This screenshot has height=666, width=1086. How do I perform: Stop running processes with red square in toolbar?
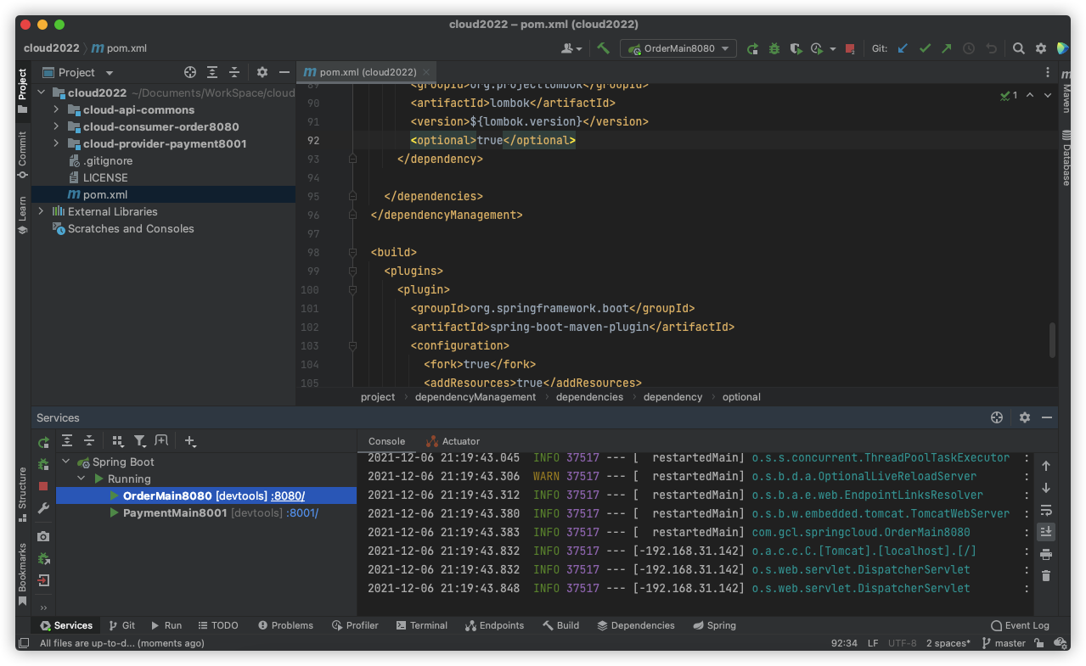point(850,48)
